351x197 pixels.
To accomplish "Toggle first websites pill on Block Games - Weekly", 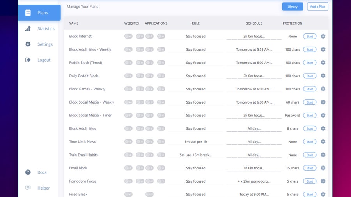I will tap(128, 89).
